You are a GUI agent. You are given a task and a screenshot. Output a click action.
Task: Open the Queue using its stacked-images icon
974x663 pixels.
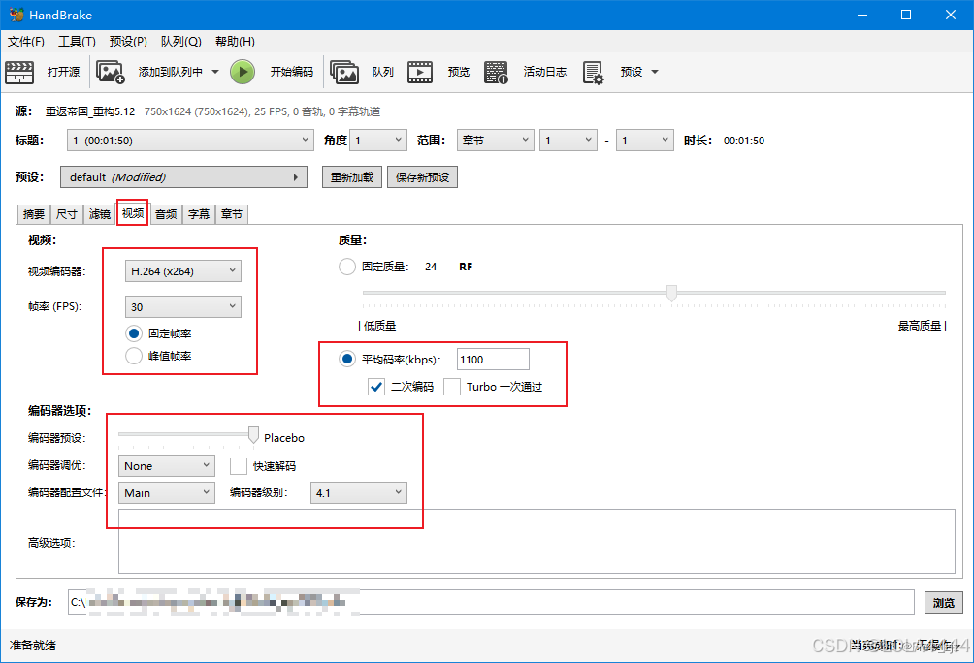tap(344, 72)
